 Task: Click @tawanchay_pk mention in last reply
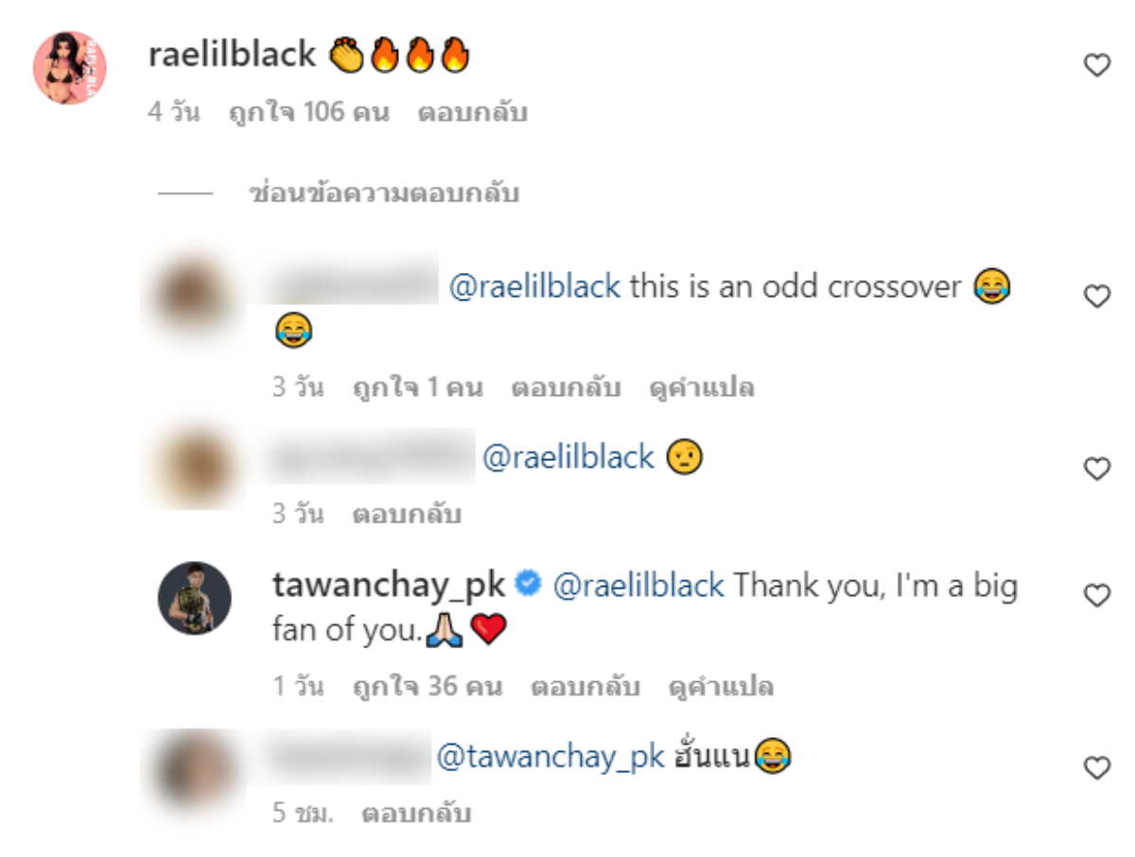point(550,756)
